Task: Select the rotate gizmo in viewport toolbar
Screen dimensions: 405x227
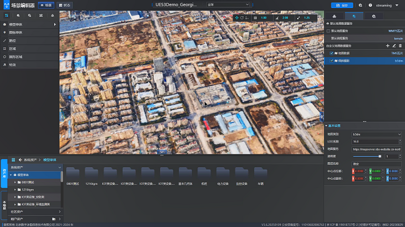Action: (x=242, y=18)
